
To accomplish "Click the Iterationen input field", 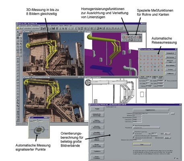I will click(x=137, y=116).
